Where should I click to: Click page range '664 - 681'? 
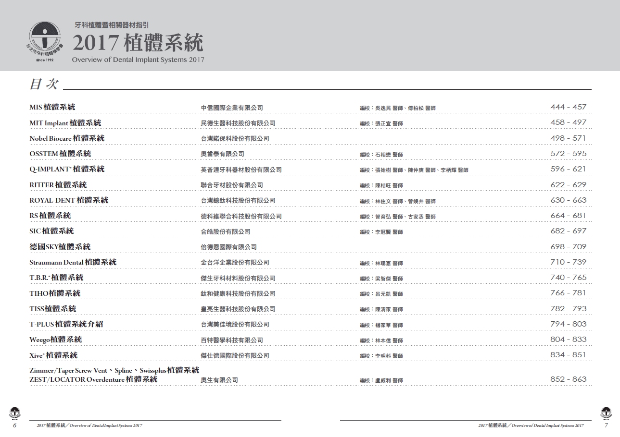(x=569, y=216)
